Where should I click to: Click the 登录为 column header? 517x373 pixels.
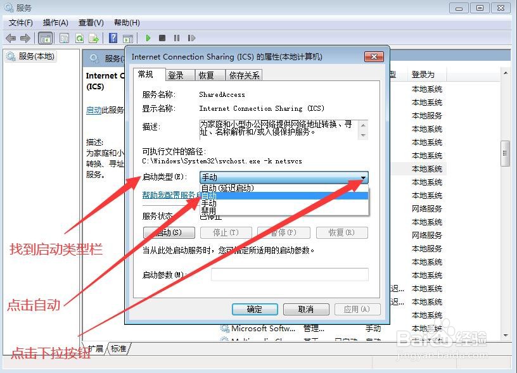tap(426, 75)
